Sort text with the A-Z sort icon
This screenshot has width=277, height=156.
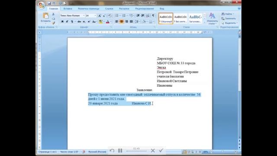148,16
